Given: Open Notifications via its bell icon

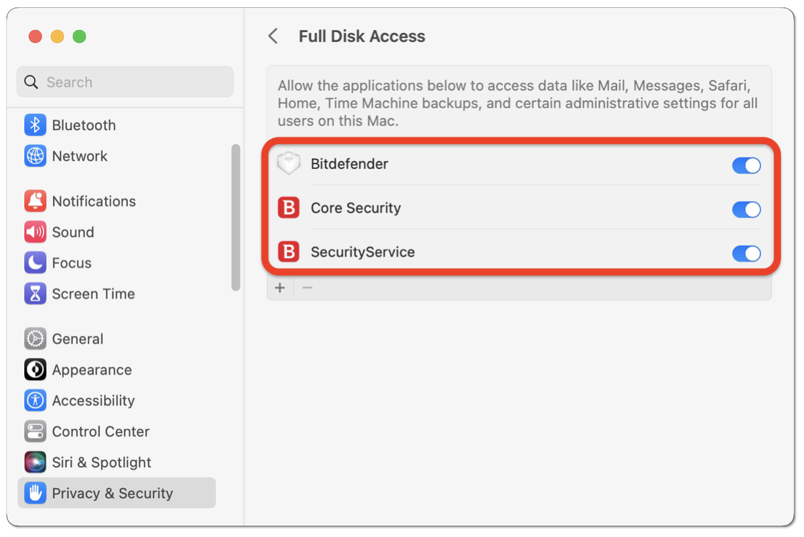Looking at the screenshot, I should 34,201.
